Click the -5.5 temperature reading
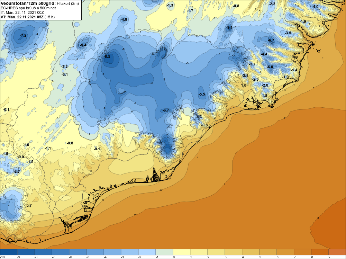 [x=202, y=94]
